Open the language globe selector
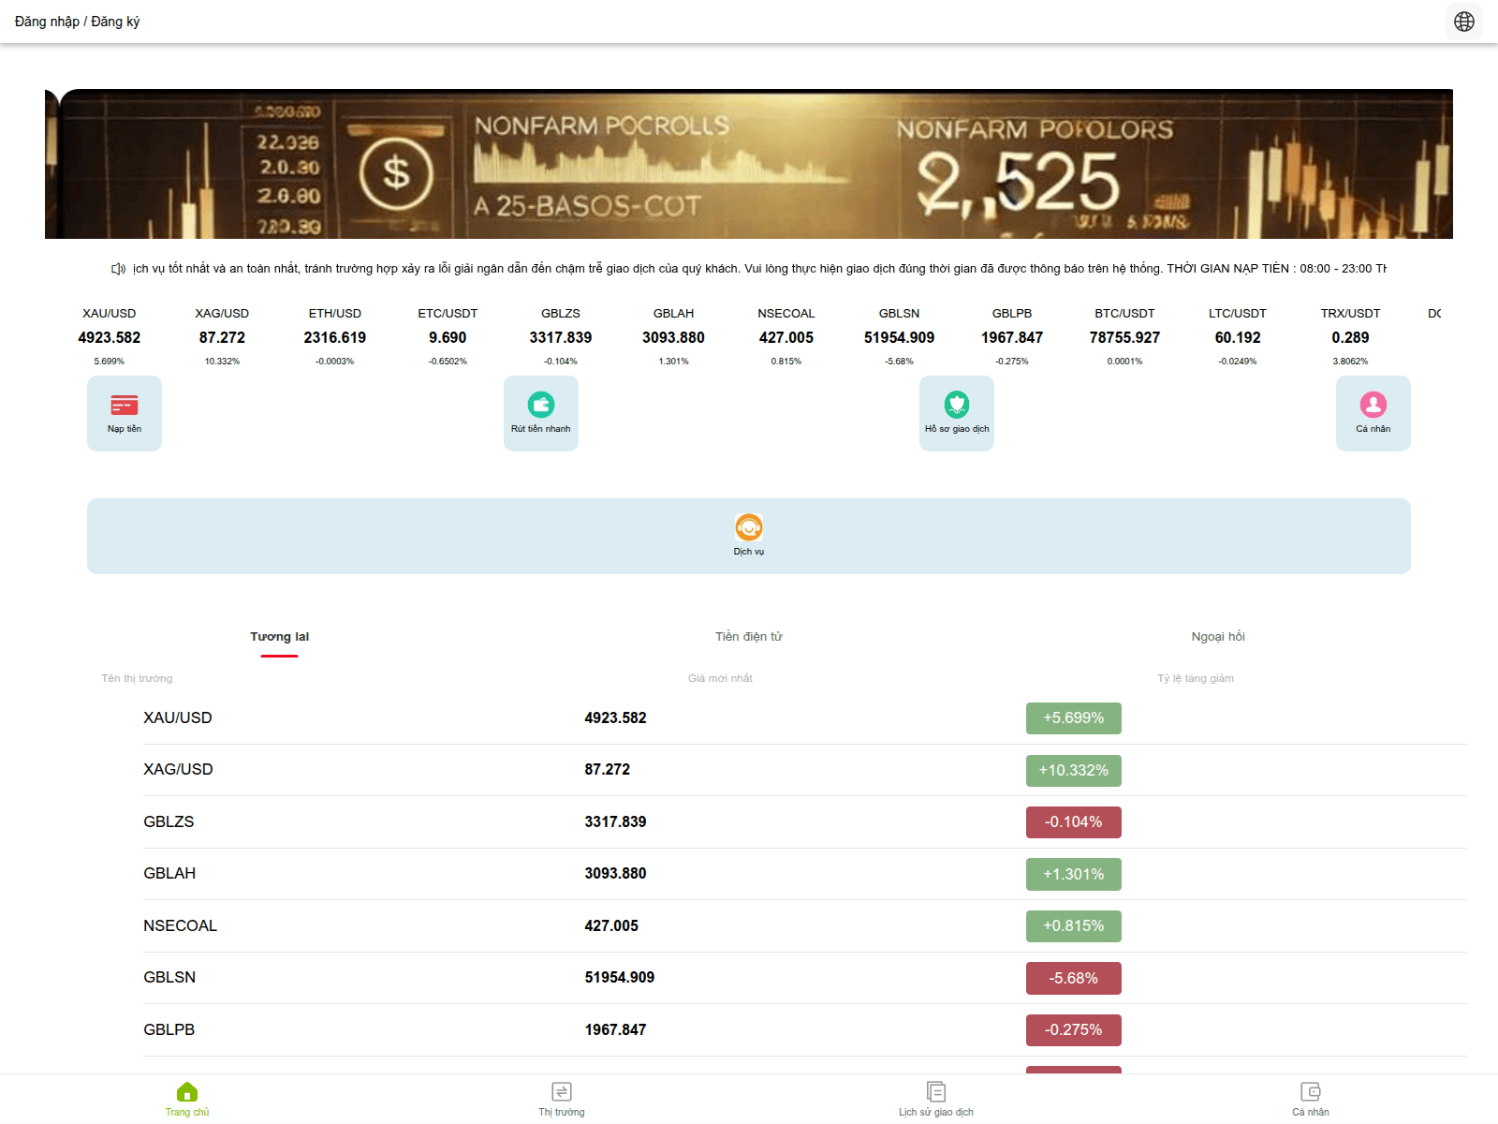This screenshot has width=1498, height=1124. click(x=1463, y=21)
